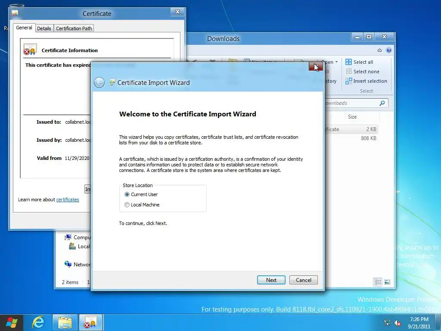Click the Certificate Import Wizard title icon

(112, 82)
